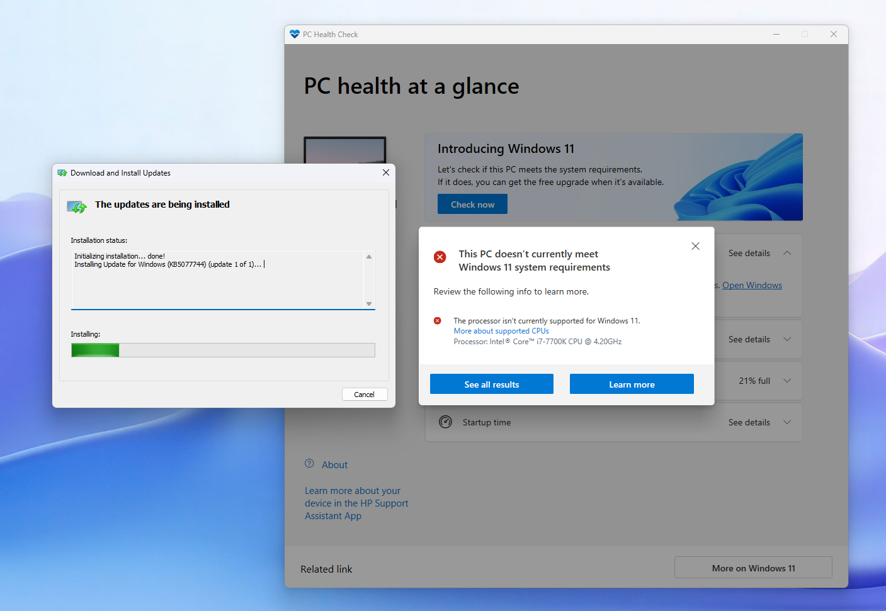Image resolution: width=886 pixels, height=611 pixels.
Task: Click the update installer icon in title bar
Action: point(62,173)
